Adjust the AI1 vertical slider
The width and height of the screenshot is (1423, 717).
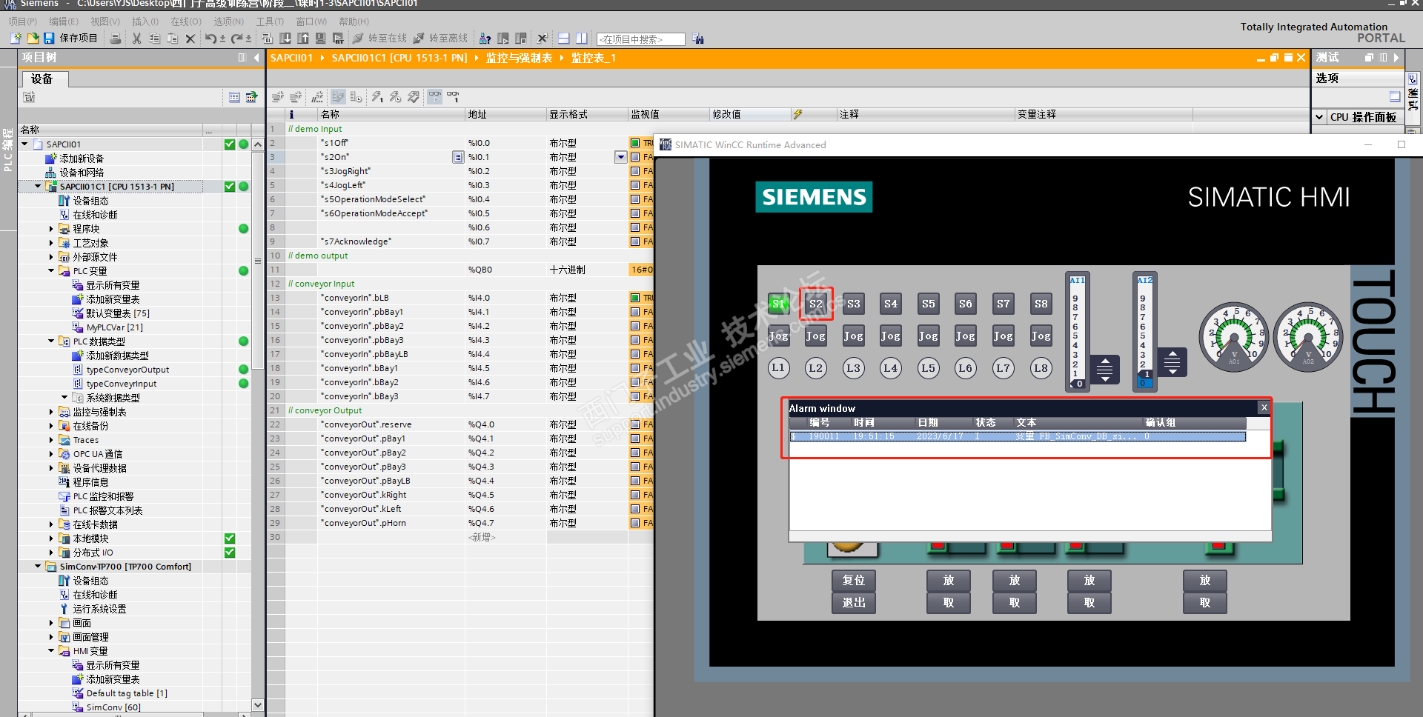(1078, 332)
